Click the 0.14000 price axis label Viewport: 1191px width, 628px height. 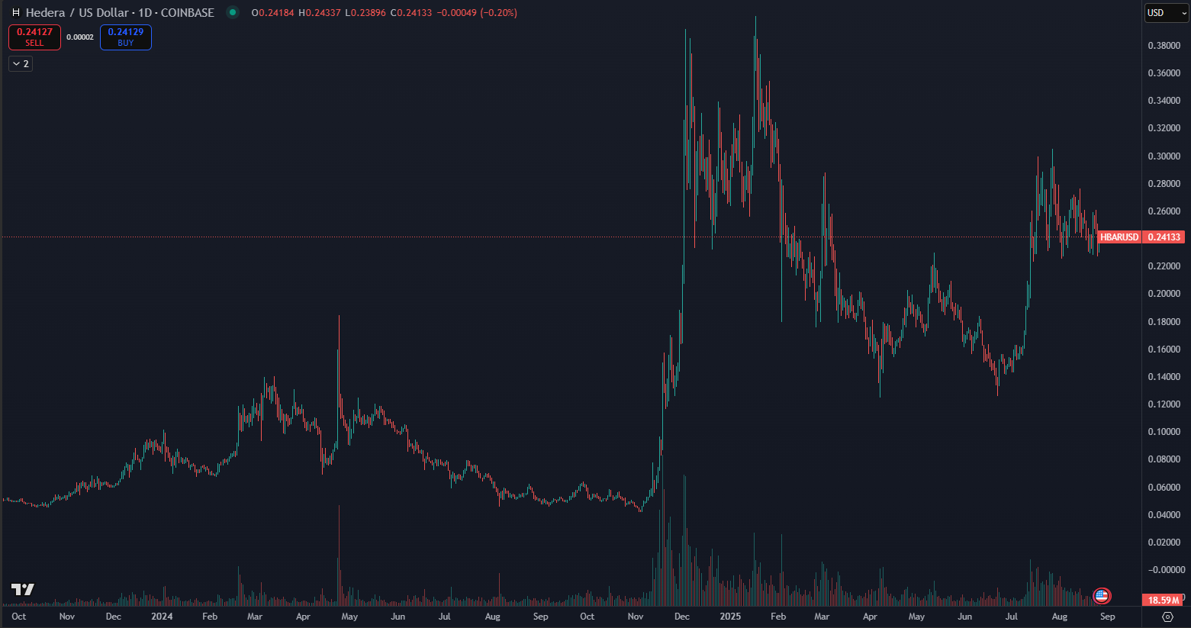click(x=1164, y=377)
